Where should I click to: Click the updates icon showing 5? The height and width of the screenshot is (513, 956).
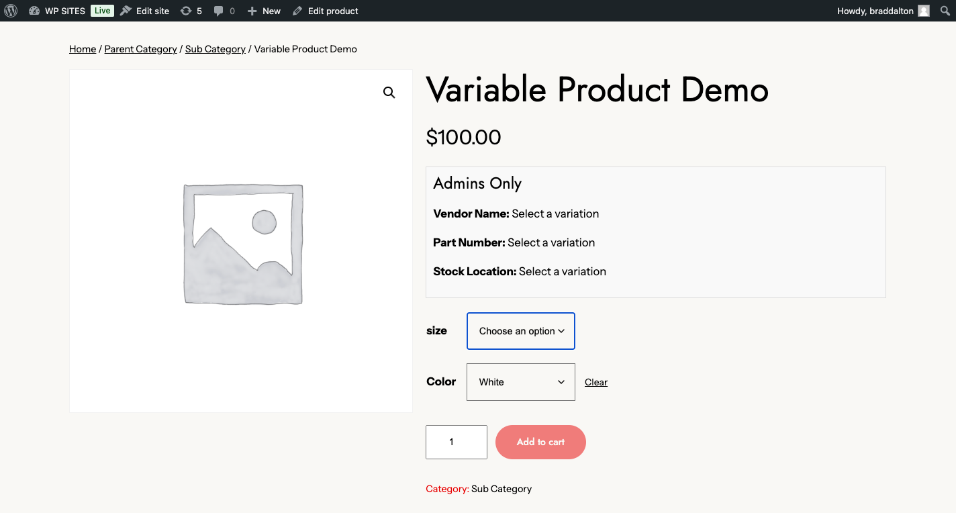click(186, 11)
